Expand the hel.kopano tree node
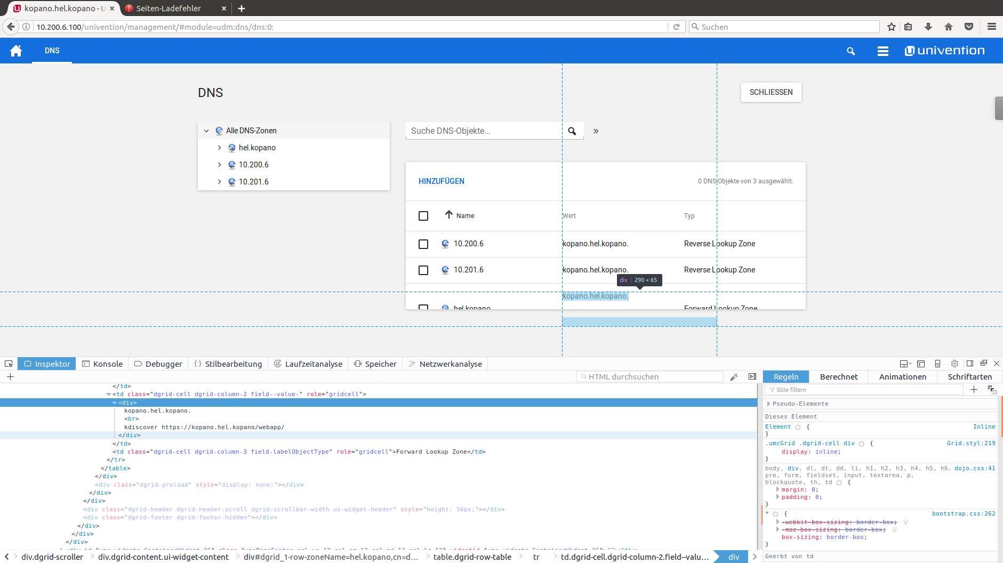Screen dimensions: 1003x563 click(219, 148)
